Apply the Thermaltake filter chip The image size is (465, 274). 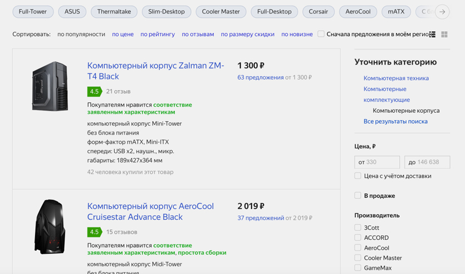coord(114,11)
